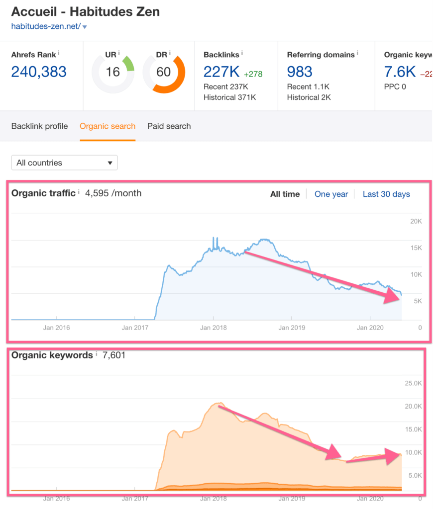Click the Organic traffic info icon
The height and width of the screenshot is (509, 435).
coord(79,192)
